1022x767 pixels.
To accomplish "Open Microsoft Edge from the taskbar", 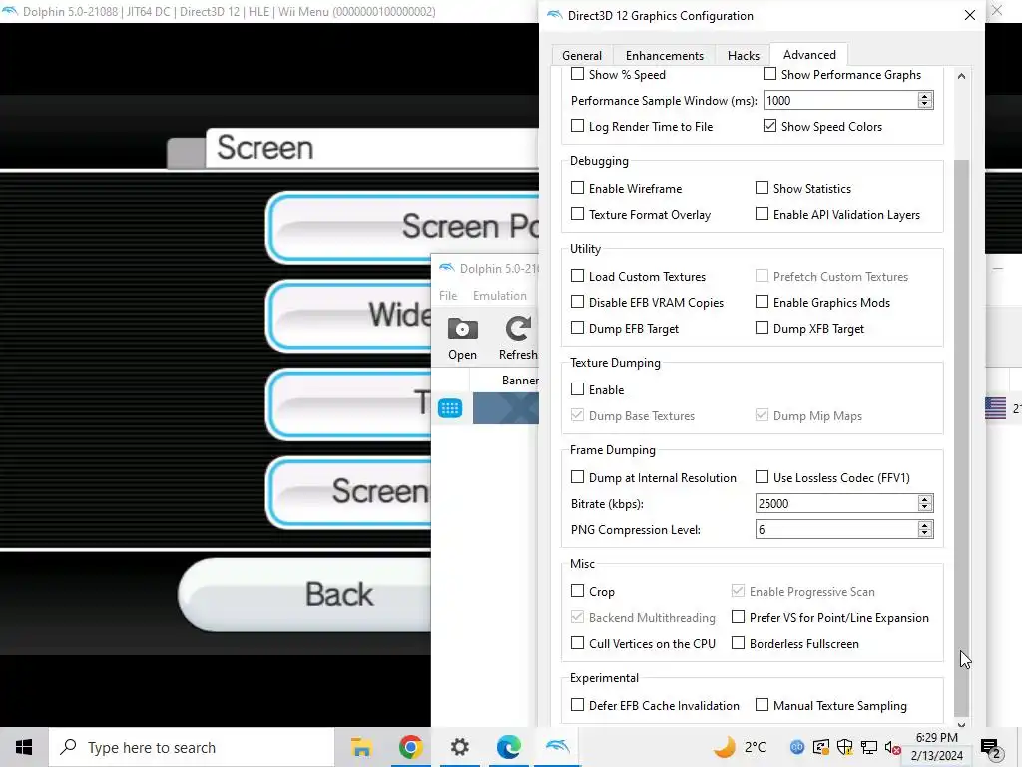I will click(508, 747).
